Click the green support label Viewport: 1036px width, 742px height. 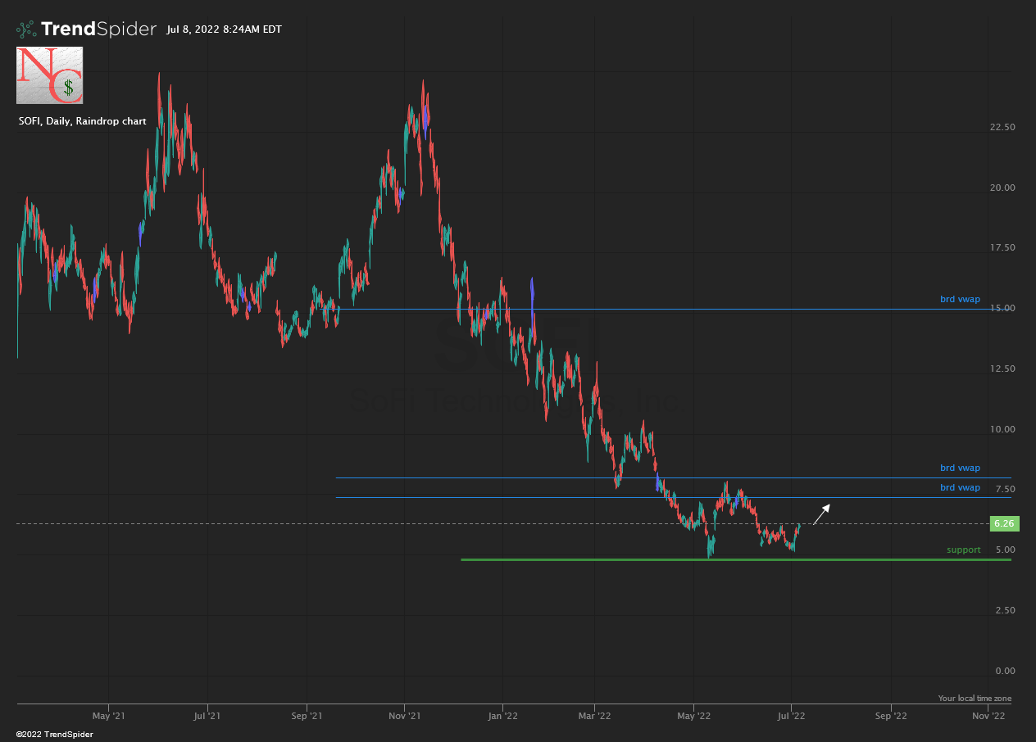coord(963,550)
